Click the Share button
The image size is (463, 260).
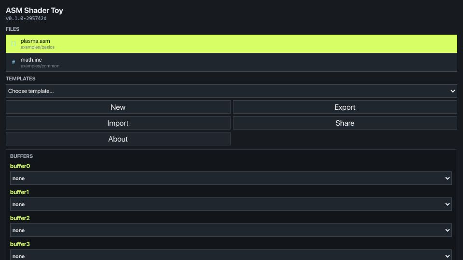[x=345, y=123]
